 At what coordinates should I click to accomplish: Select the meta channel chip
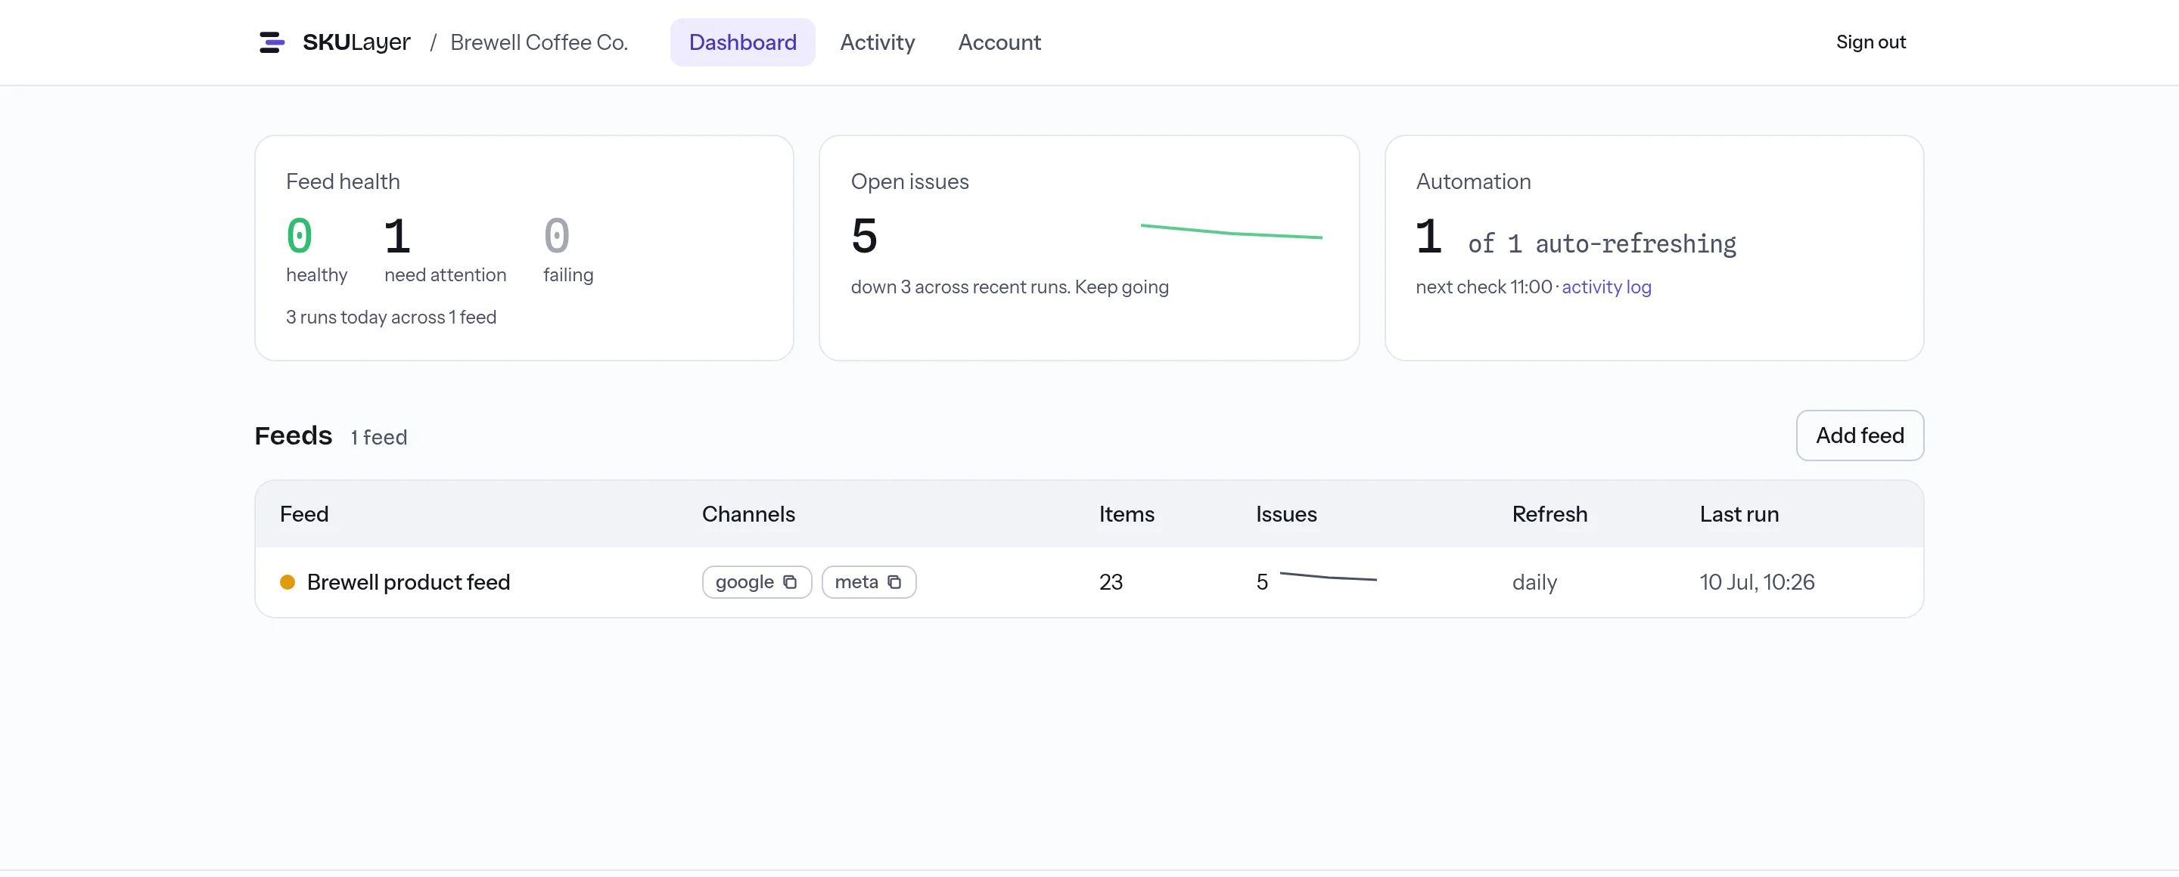click(869, 582)
